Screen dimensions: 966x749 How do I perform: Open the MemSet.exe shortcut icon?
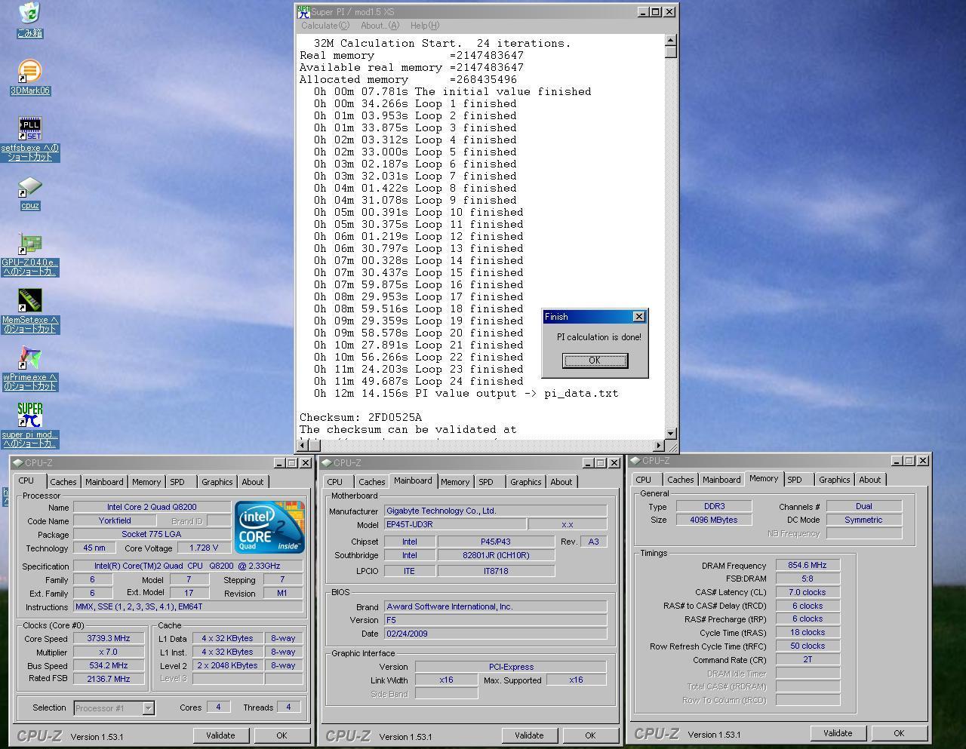tap(29, 301)
